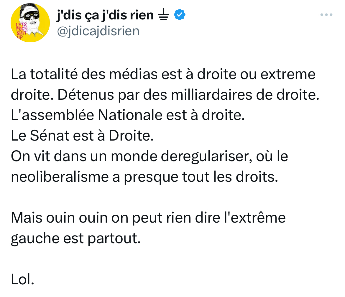Open the "j'dis ça j'dis rien" profile name
345x297 pixels.
coord(105,15)
